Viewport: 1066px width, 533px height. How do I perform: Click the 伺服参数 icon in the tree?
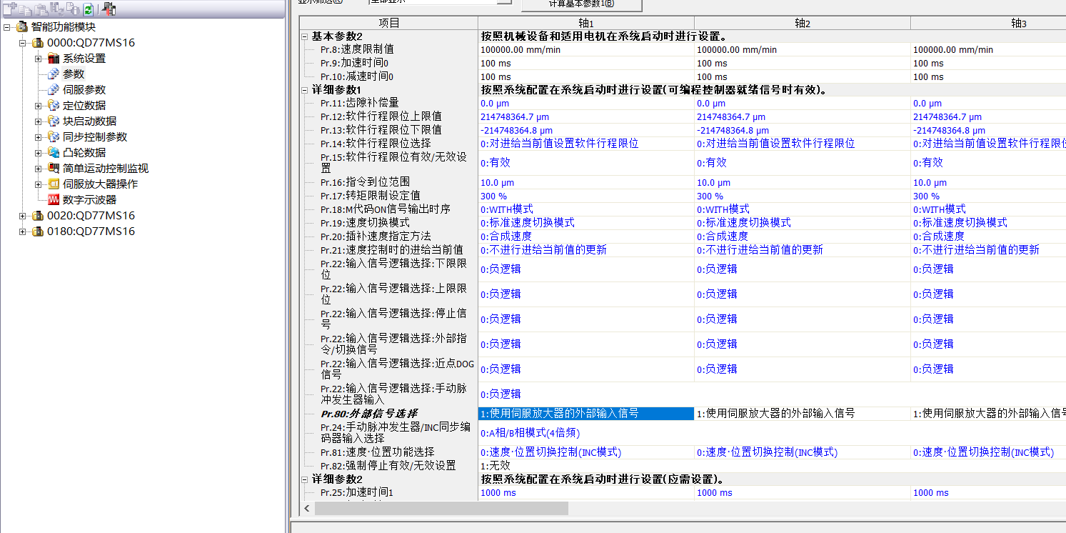[54, 90]
